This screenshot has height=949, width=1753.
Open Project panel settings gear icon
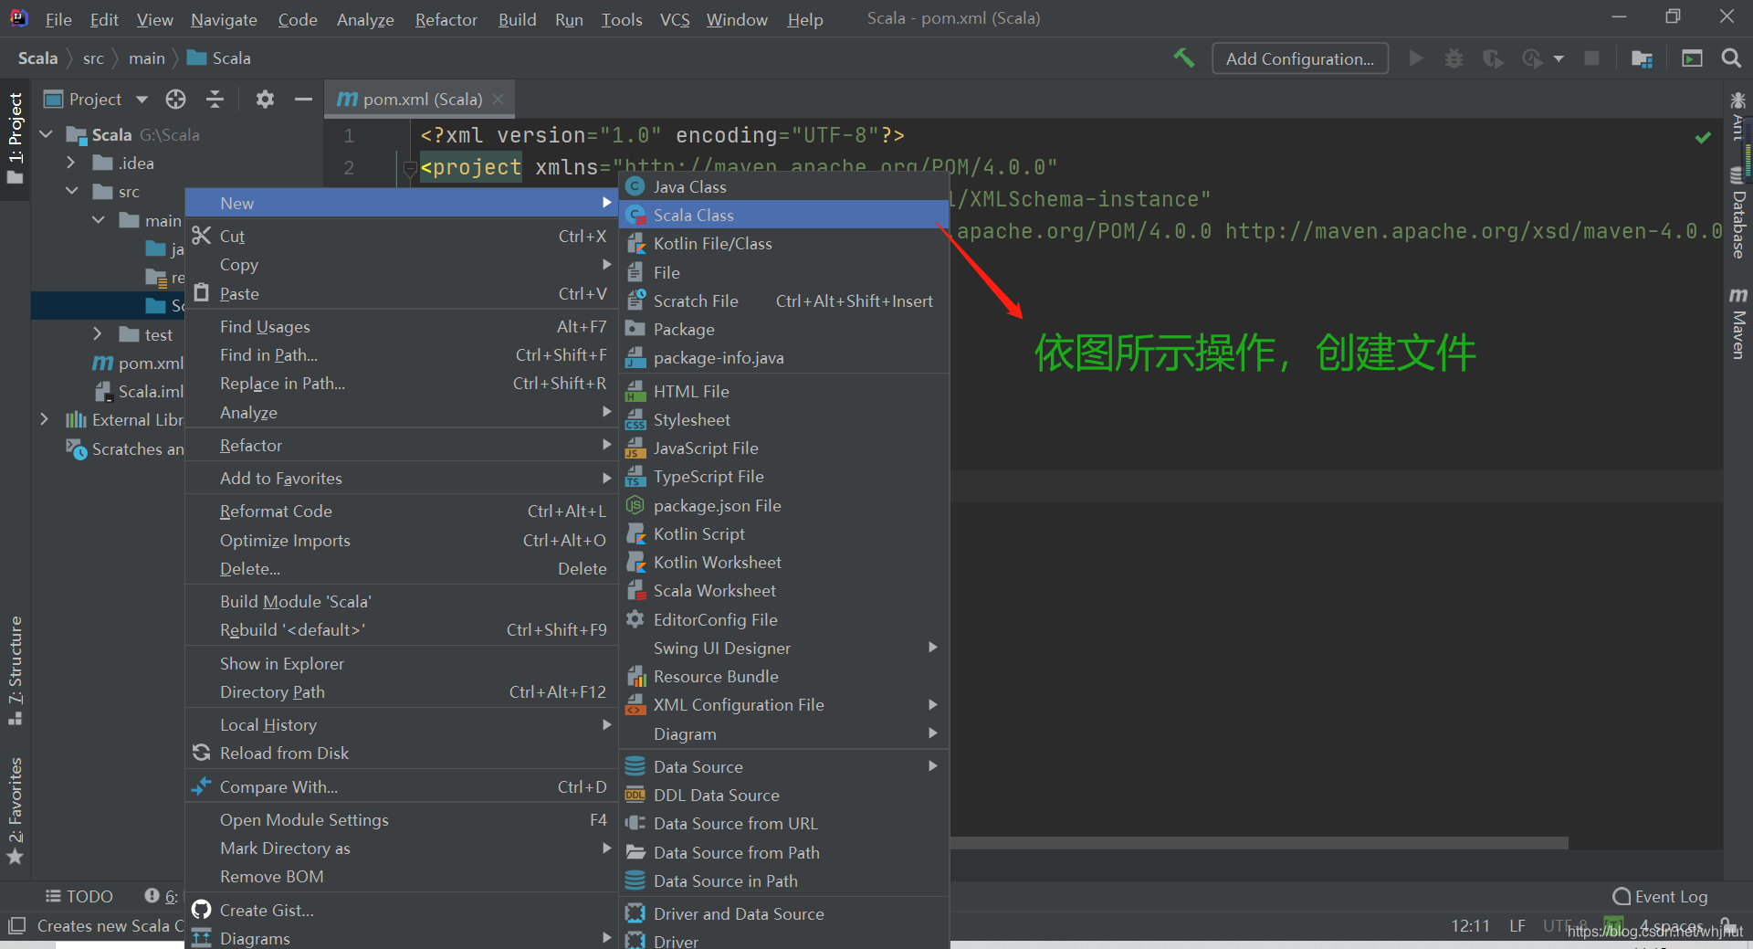(x=265, y=99)
